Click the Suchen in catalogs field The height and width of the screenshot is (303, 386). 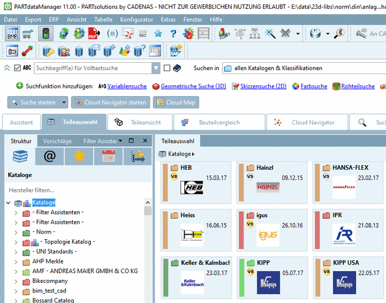coord(304,68)
